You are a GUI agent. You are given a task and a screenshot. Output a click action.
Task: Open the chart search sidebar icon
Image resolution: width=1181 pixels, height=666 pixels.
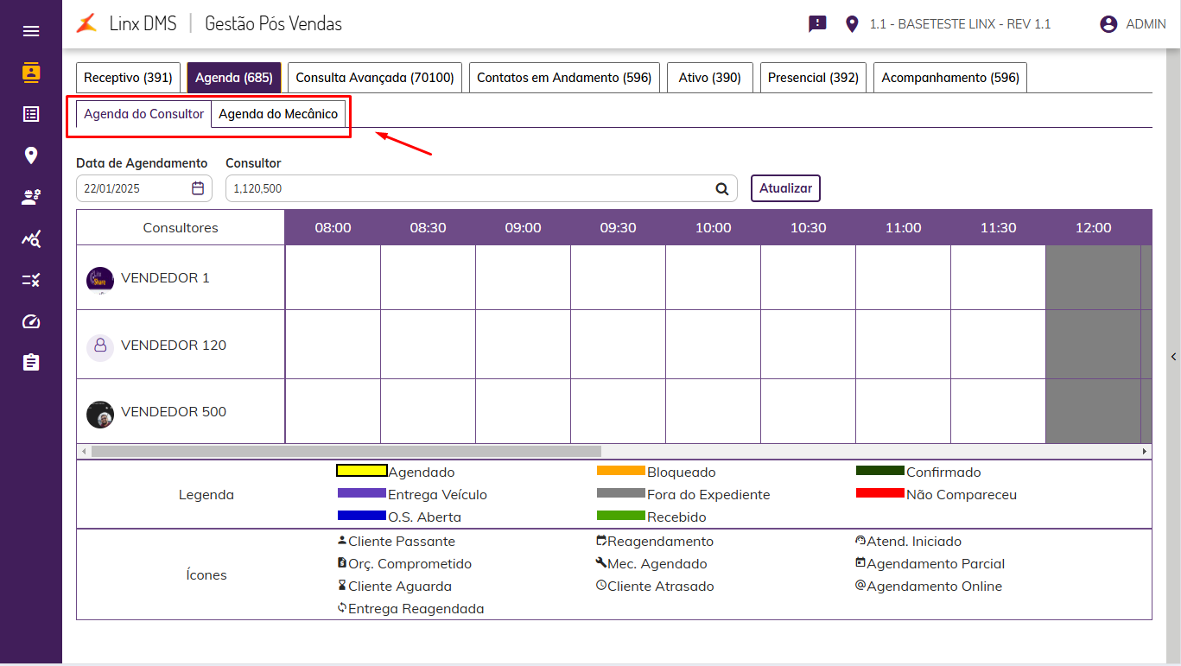coord(31,238)
